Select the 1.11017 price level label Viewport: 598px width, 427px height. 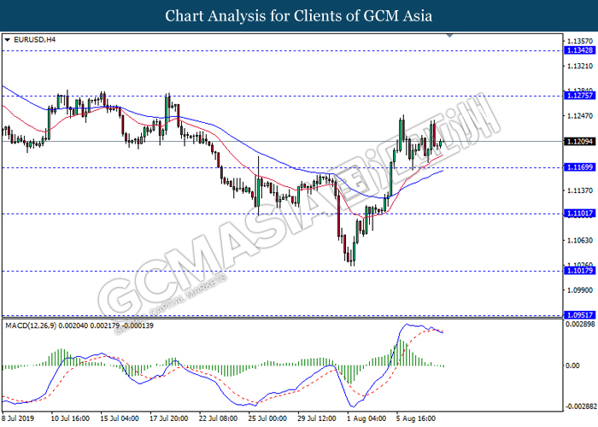(580, 213)
